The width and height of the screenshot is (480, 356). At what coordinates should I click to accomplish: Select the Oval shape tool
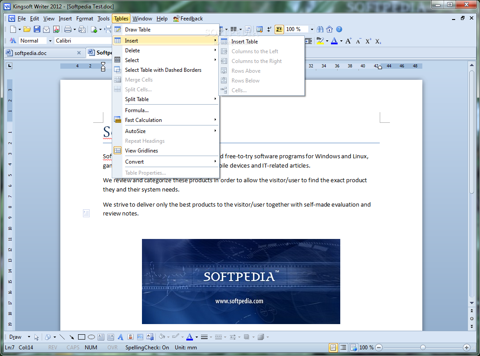click(91, 337)
